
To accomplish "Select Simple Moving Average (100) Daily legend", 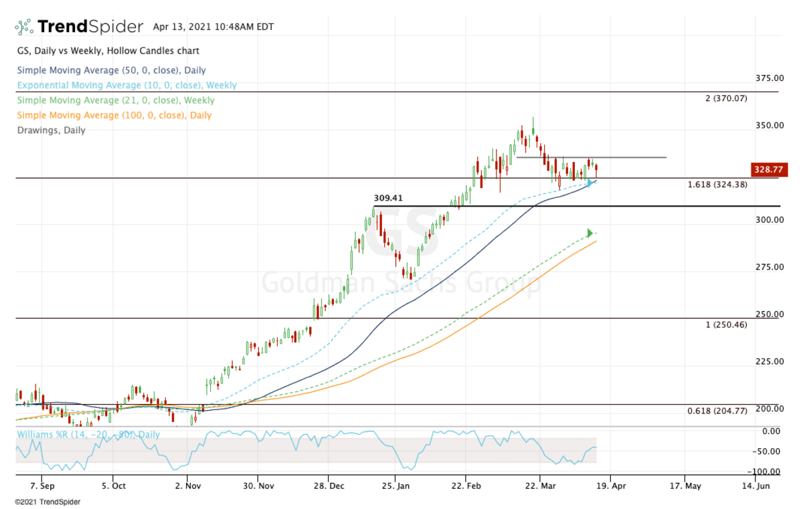I will [x=114, y=115].
